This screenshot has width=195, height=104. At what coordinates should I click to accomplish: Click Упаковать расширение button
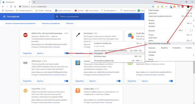click(51, 23)
